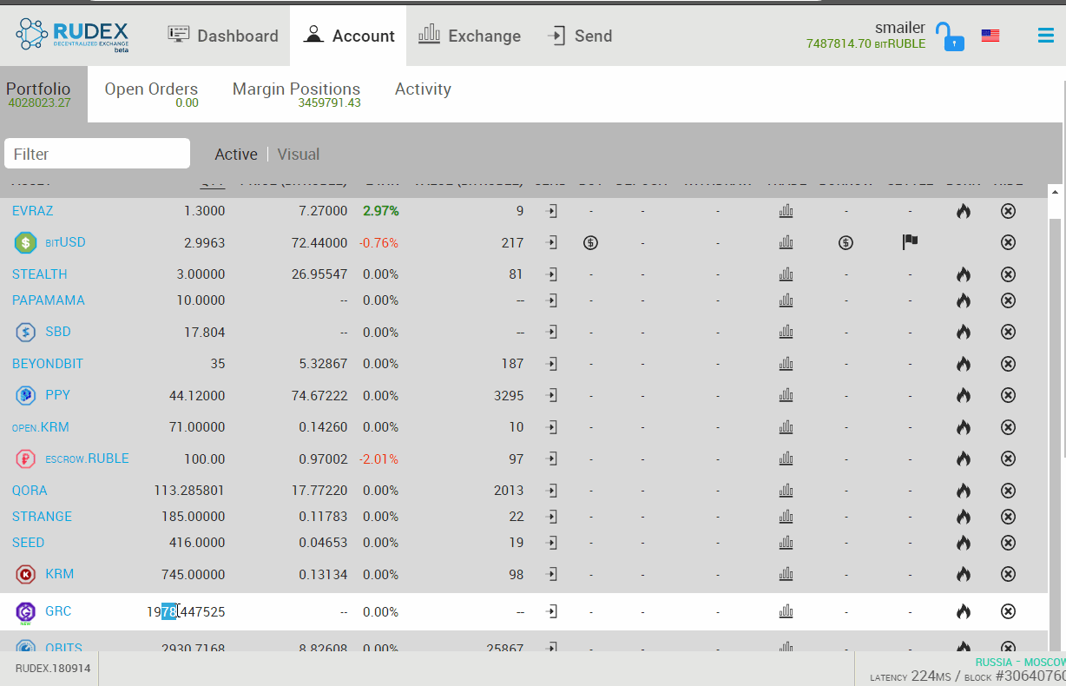Image resolution: width=1066 pixels, height=686 pixels.
Task: Open the trade chart icon for QORA
Action: click(786, 491)
